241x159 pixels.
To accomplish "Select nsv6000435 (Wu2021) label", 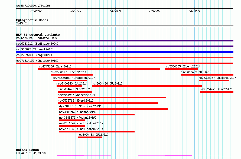I will point(196,72).
